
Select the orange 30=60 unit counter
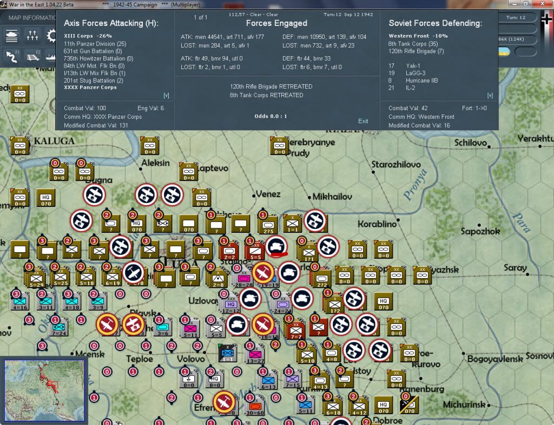pos(255,407)
